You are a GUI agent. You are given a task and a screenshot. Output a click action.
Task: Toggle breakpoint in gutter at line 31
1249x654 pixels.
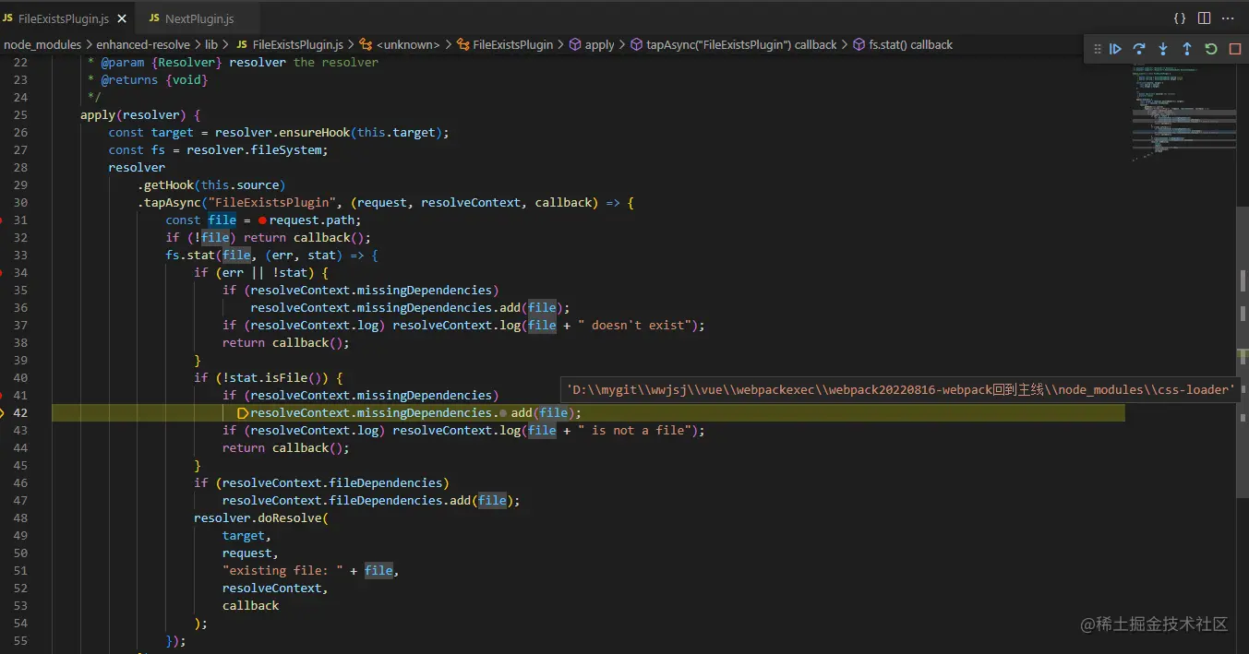2,220
